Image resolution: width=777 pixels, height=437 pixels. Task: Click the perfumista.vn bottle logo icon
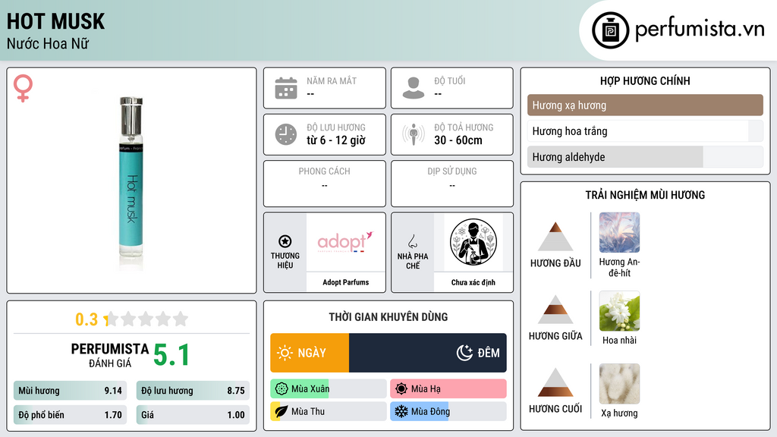tap(610, 30)
